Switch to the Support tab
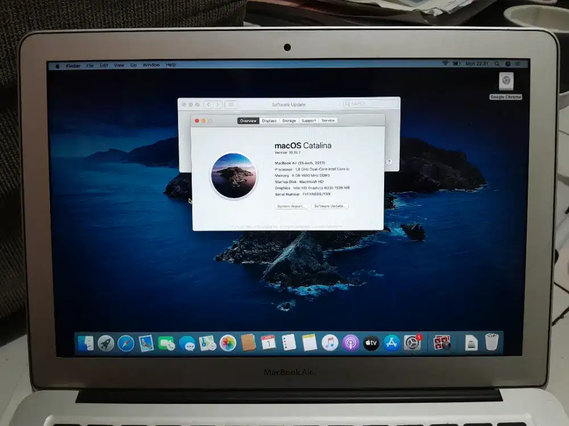 click(x=309, y=120)
